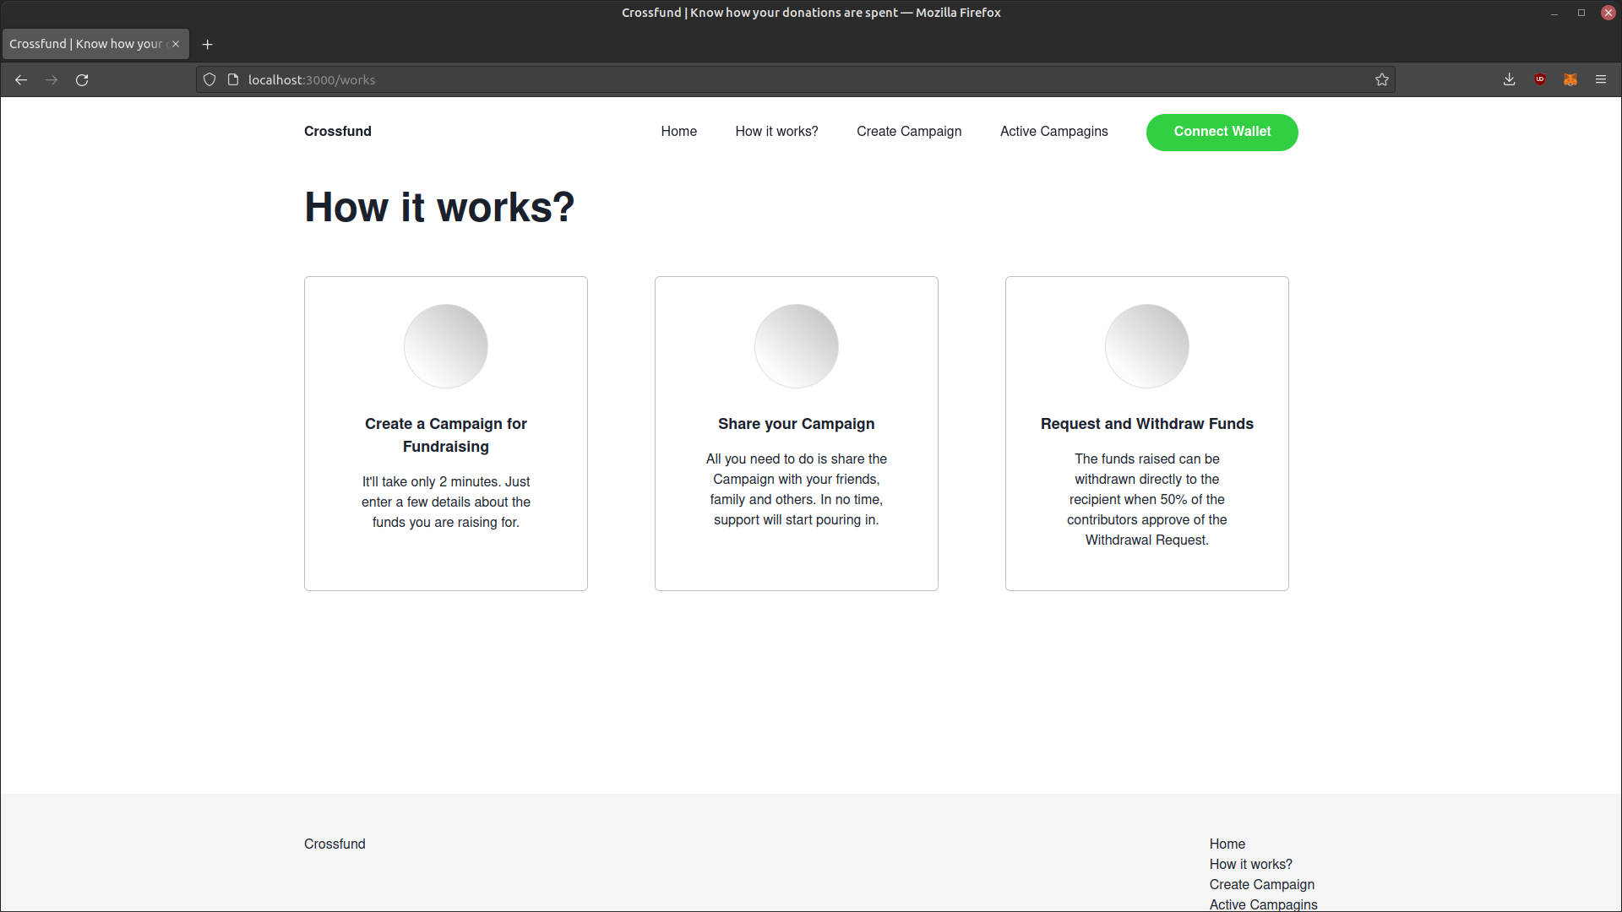Open the MetaMask fox extension icon
Viewport: 1622px width, 912px height.
point(1570,80)
